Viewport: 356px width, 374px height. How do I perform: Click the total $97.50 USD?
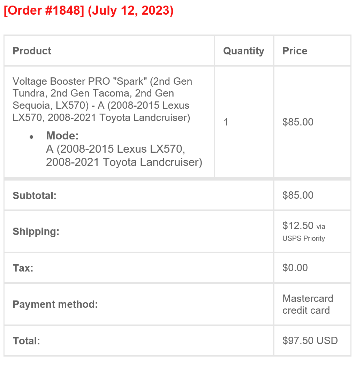(x=310, y=341)
